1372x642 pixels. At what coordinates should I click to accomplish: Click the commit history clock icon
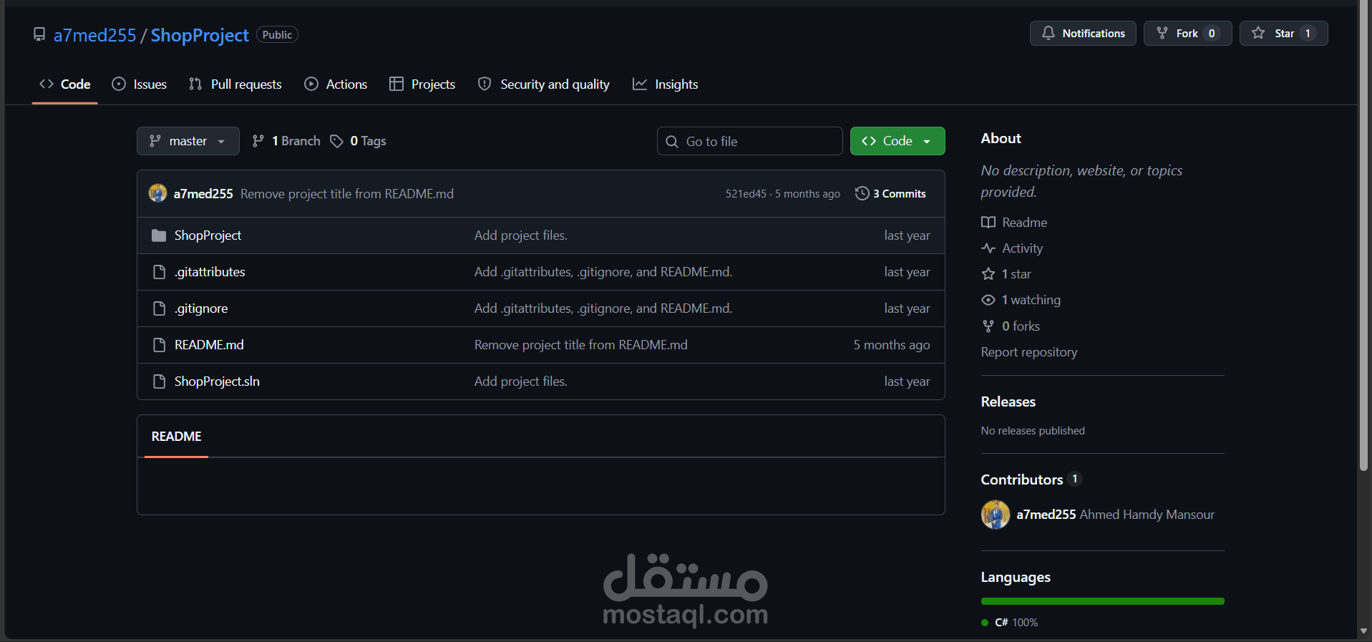click(x=862, y=193)
